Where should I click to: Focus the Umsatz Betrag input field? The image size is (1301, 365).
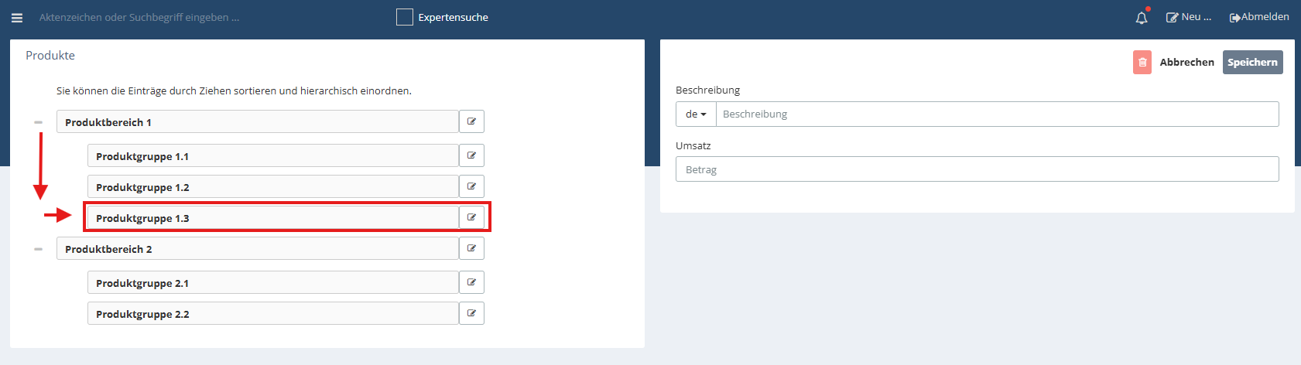pyautogui.click(x=977, y=169)
